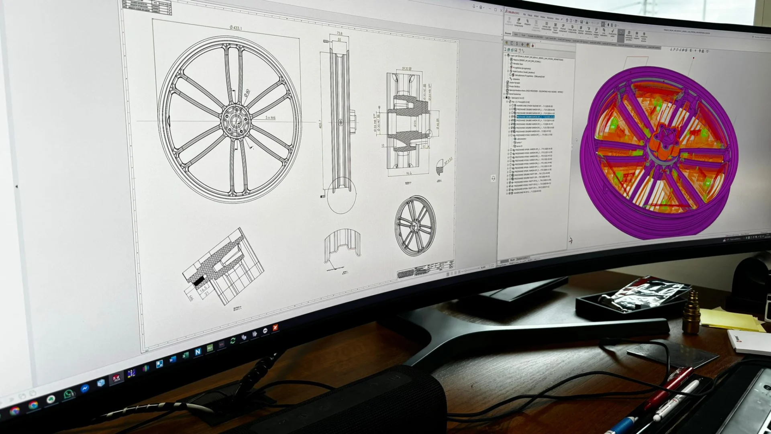Image resolution: width=771 pixels, height=434 pixels.
Task: Click the Smart Fastener ribbon tool
Action: 555,27
